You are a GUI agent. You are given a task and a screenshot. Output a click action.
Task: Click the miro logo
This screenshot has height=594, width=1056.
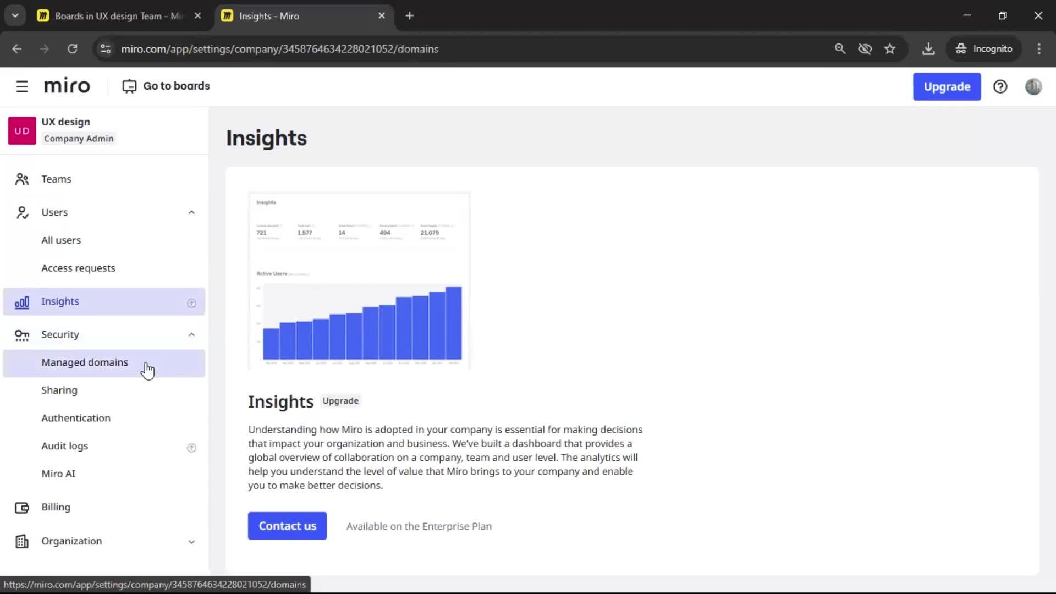67,86
